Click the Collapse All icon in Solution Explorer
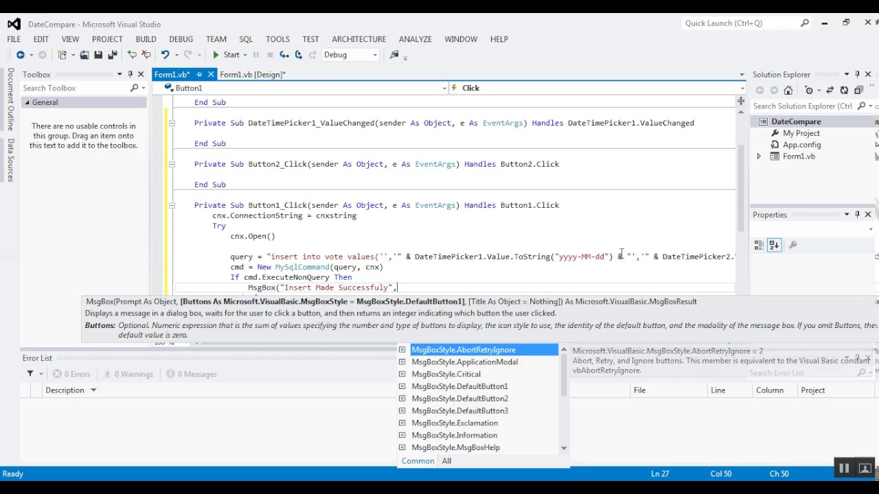 (x=858, y=90)
